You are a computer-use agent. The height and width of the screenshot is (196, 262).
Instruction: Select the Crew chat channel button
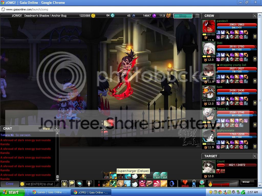(x=9, y=184)
